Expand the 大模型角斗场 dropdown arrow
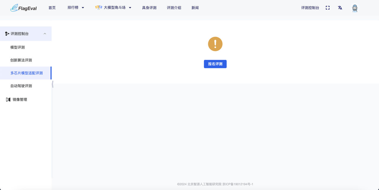379x190 pixels. click(x=130, y=8)
